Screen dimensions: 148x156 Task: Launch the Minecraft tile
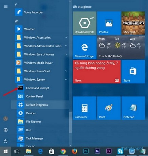click(133, 23)
